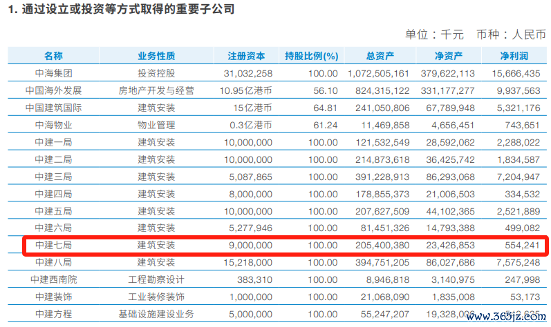
Task: Click registered capital 10.95亿港币
Action: click(x=245, y=90)
